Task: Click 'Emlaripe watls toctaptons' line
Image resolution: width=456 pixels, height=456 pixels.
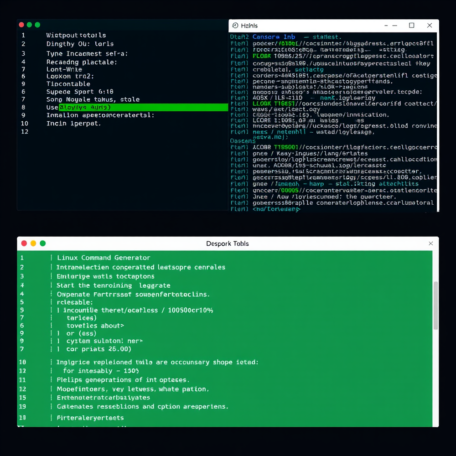Action: click(x=106, y=276)
